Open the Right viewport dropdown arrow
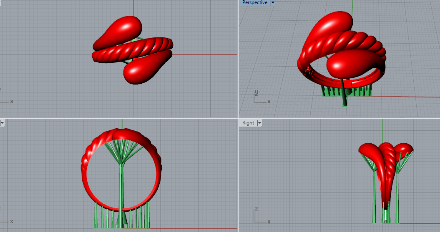This screenshot has width=440, height=232. (x=259, y=123)
